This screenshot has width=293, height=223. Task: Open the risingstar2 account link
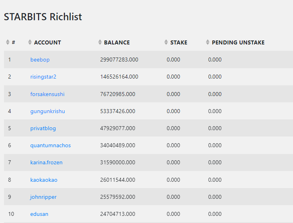tap(43, 77)
